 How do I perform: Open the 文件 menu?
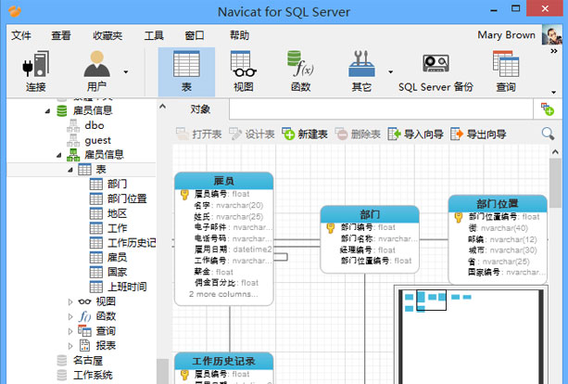click(x=21, y=35)
